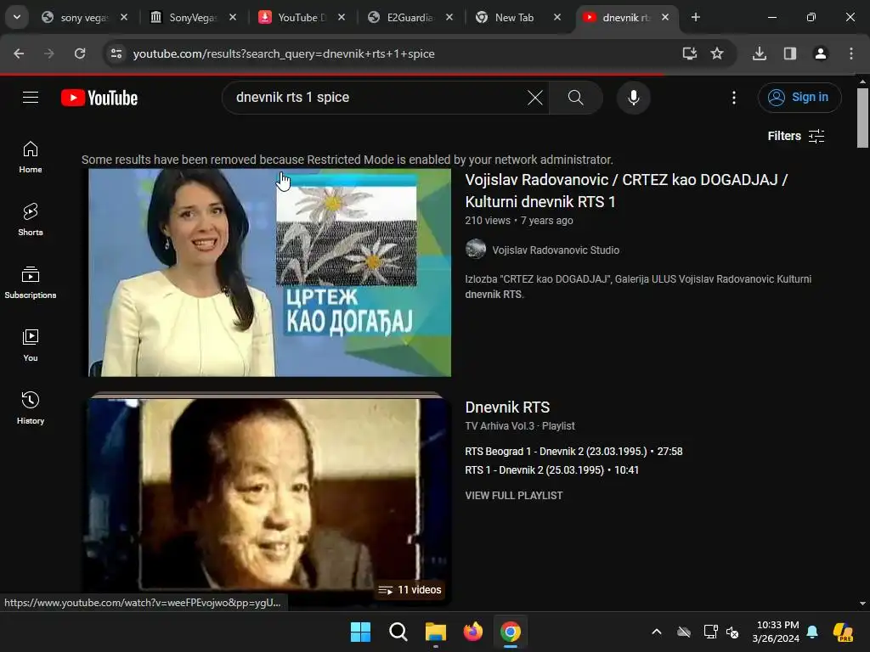The width and height of the screenshot is (870, 652).
Task: Expand the tab search dropdown arrow
Action: [17, 17]
